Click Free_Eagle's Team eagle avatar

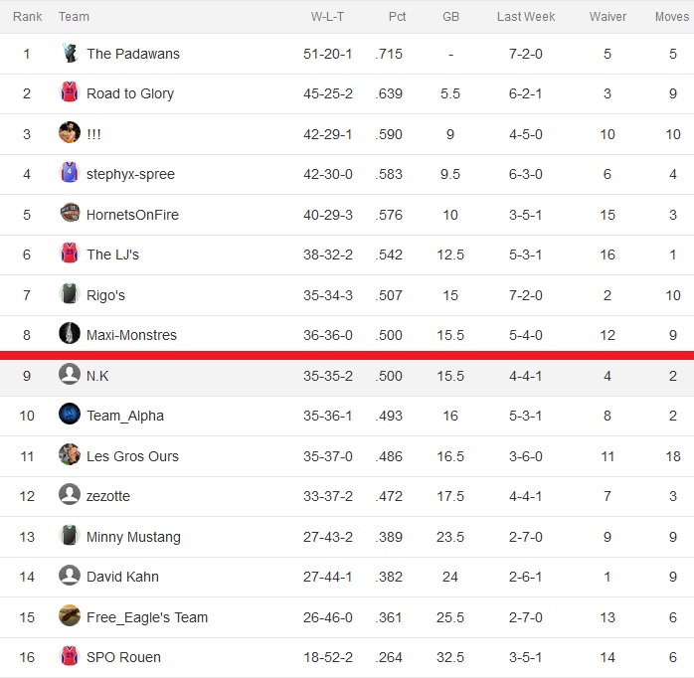click(70, 615)
